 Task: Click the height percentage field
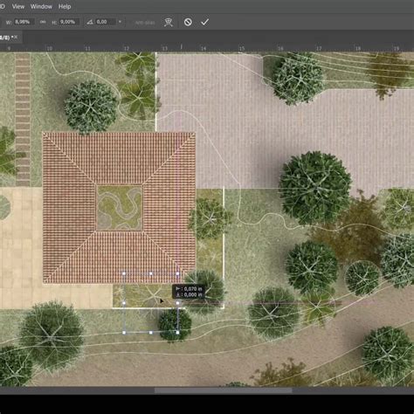coord(69,22)
